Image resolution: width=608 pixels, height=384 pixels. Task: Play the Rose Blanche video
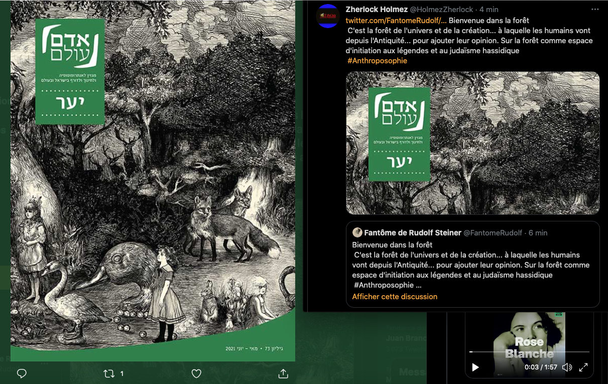click(475, 367)
